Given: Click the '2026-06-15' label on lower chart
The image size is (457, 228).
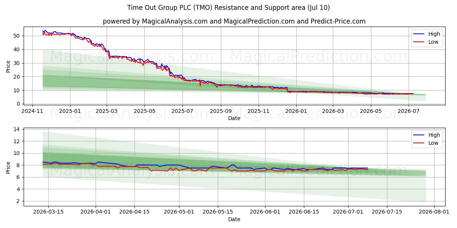Looking at the screenshot, I should pos(304,212).
